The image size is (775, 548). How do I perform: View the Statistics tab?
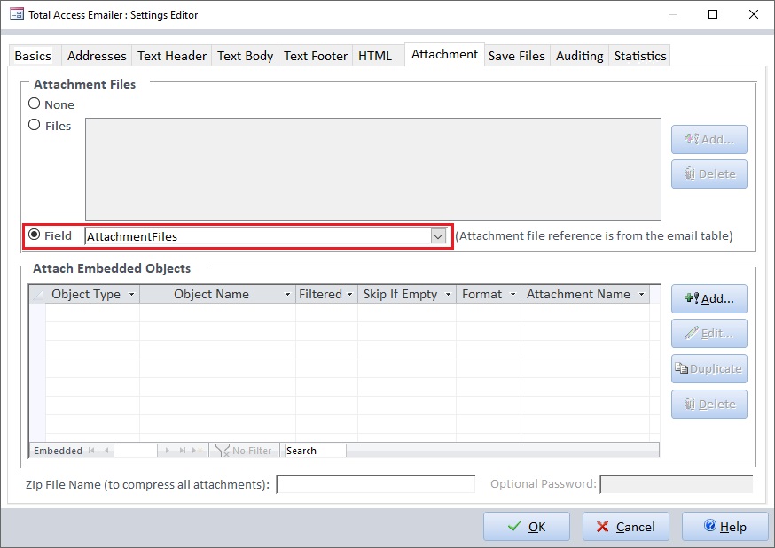pos(640,56)
